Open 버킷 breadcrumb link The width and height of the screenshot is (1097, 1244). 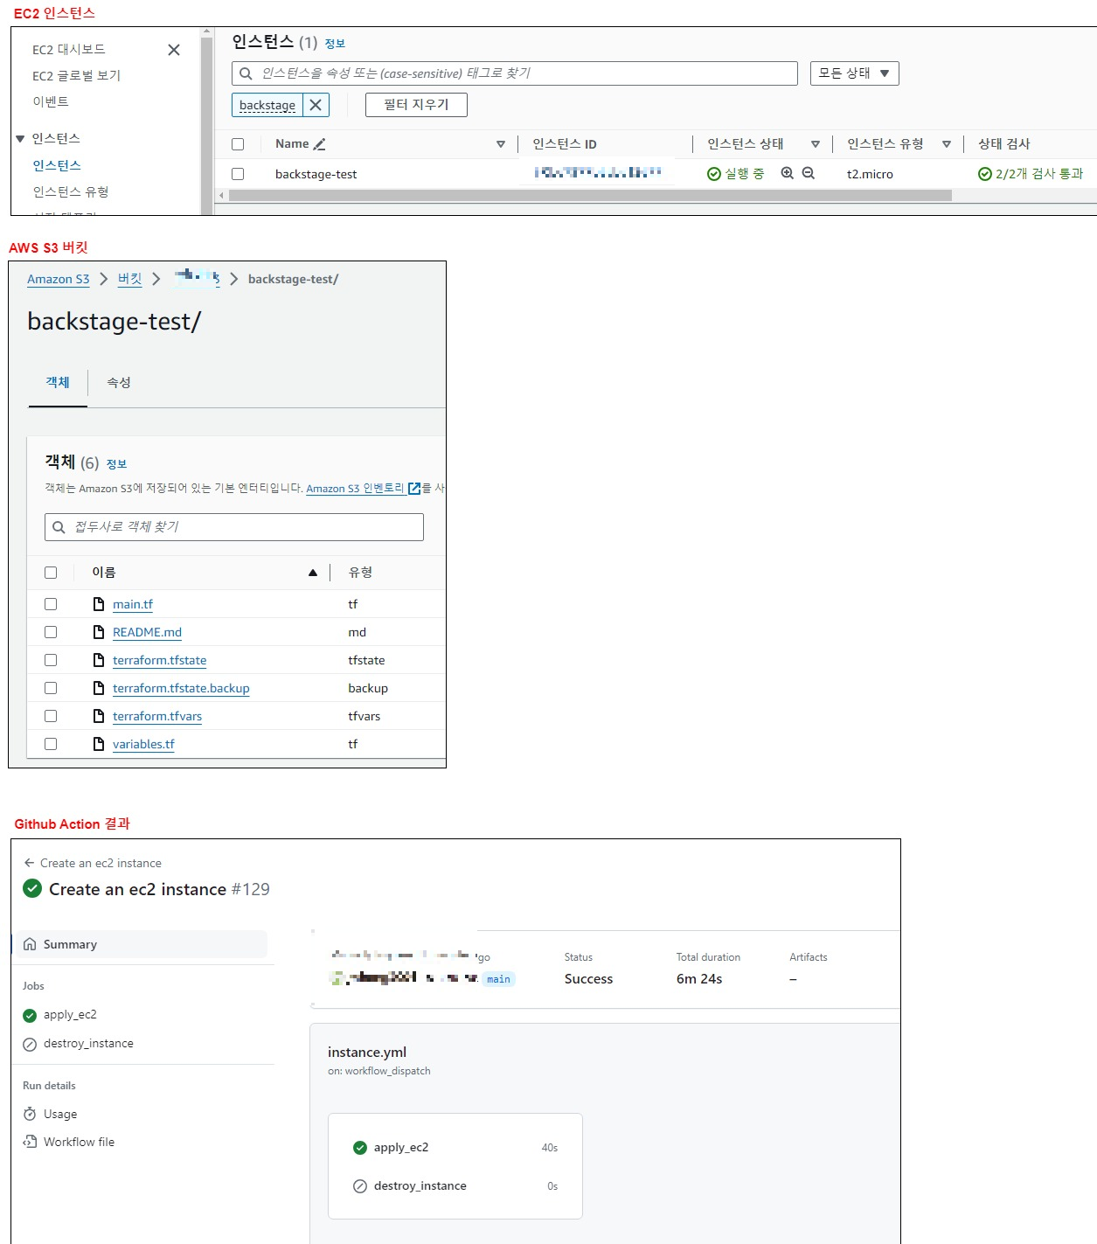coord(130,279)
